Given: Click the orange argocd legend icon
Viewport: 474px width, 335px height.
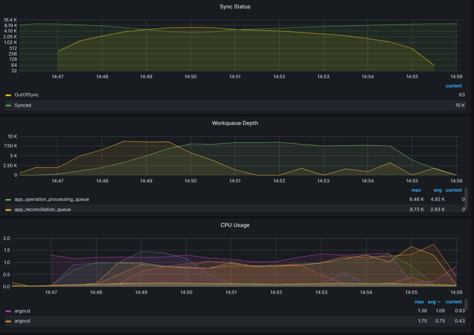Looking at the screenshot, I should [8, 321].
